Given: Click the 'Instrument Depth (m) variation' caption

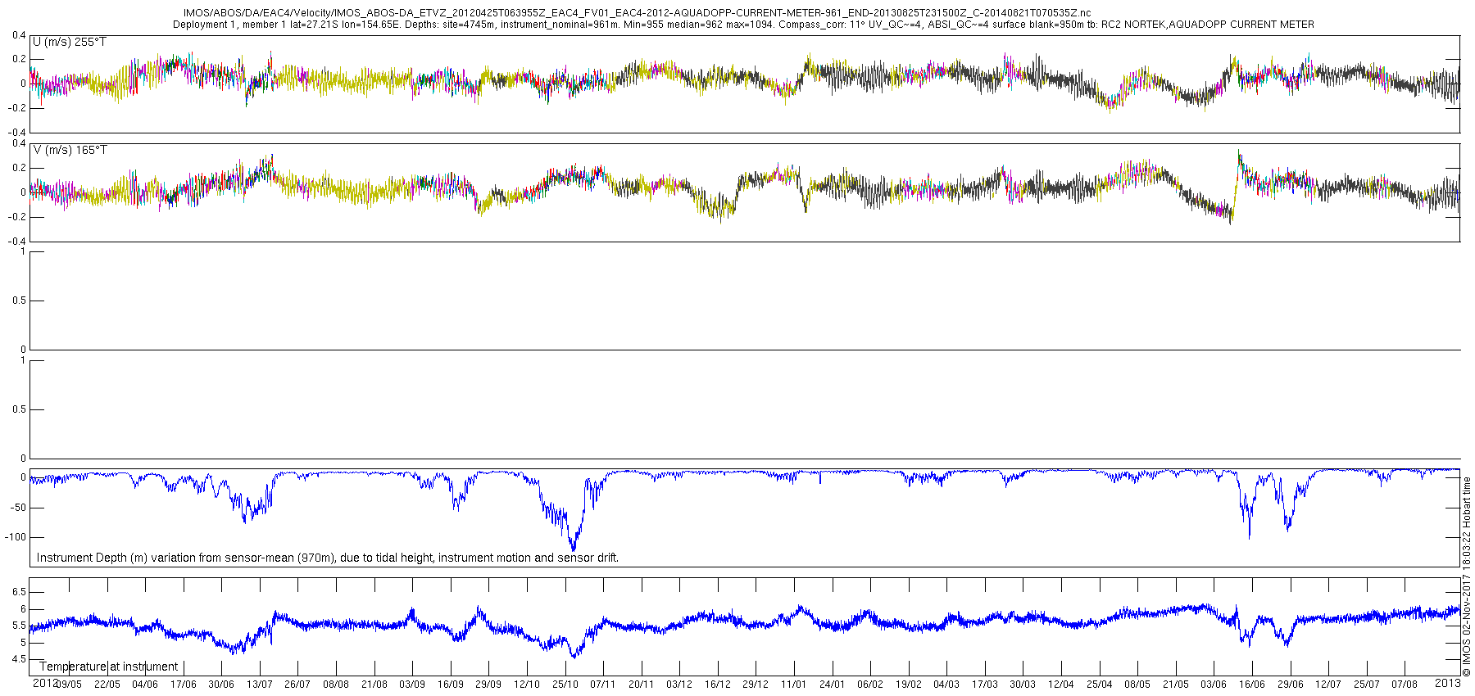Looking at the screenshot, I should point(328,558).
